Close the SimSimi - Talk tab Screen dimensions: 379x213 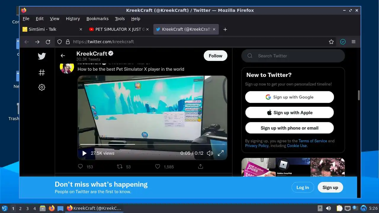tap(81, 29)
